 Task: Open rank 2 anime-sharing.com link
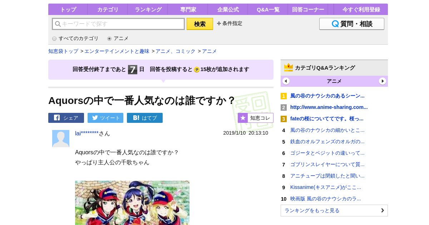click(329, 107)
